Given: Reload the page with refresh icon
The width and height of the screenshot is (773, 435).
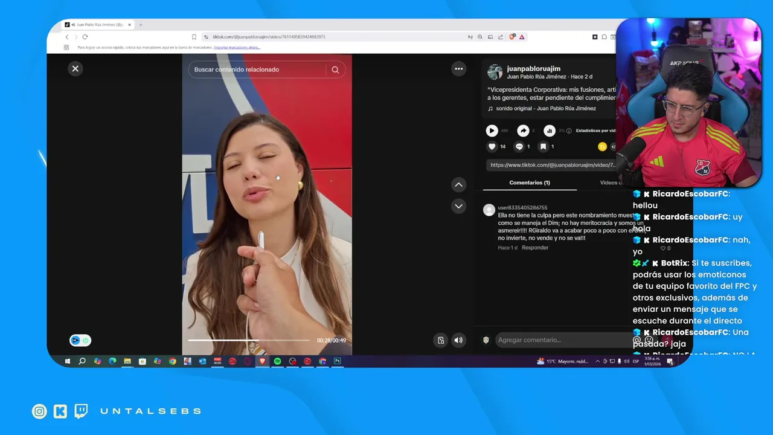Looking at the screenshot, I should (x=85, y=37).
